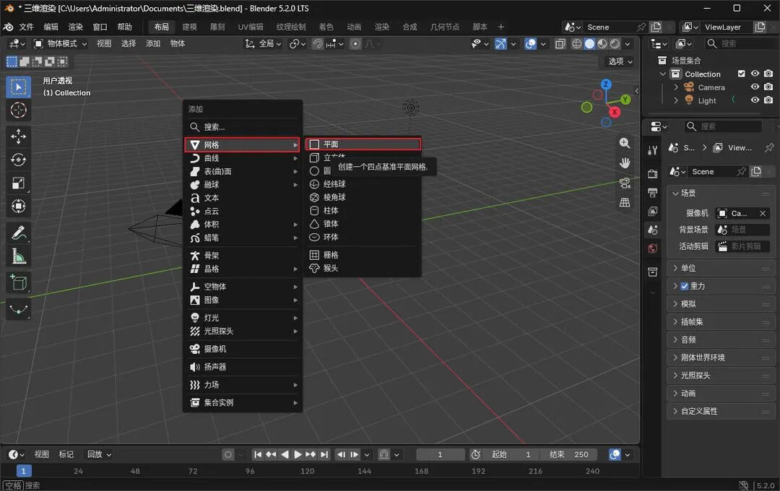The width and height of the screenshot is (780, 491).
Task: Expand the 刚体世界环境 panel
Action: pos(721,357)
